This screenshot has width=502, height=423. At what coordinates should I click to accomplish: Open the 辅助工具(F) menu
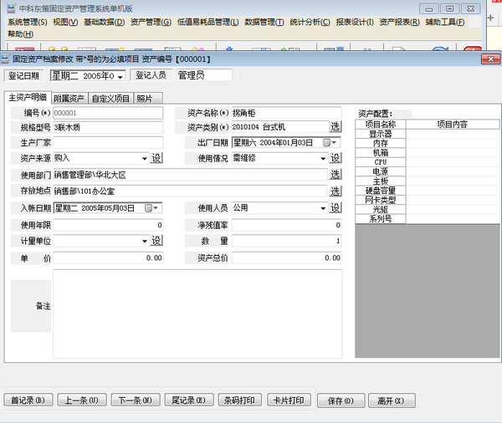pos(445,22)
